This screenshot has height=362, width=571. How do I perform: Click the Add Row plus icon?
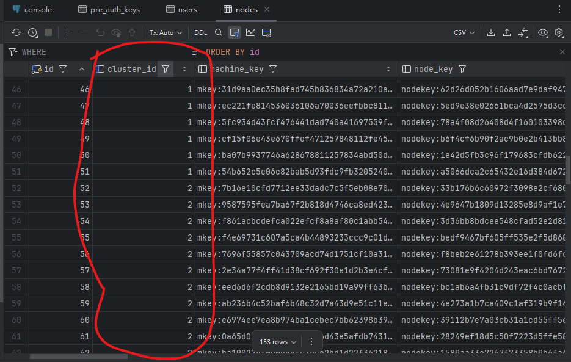click(68, 32)
